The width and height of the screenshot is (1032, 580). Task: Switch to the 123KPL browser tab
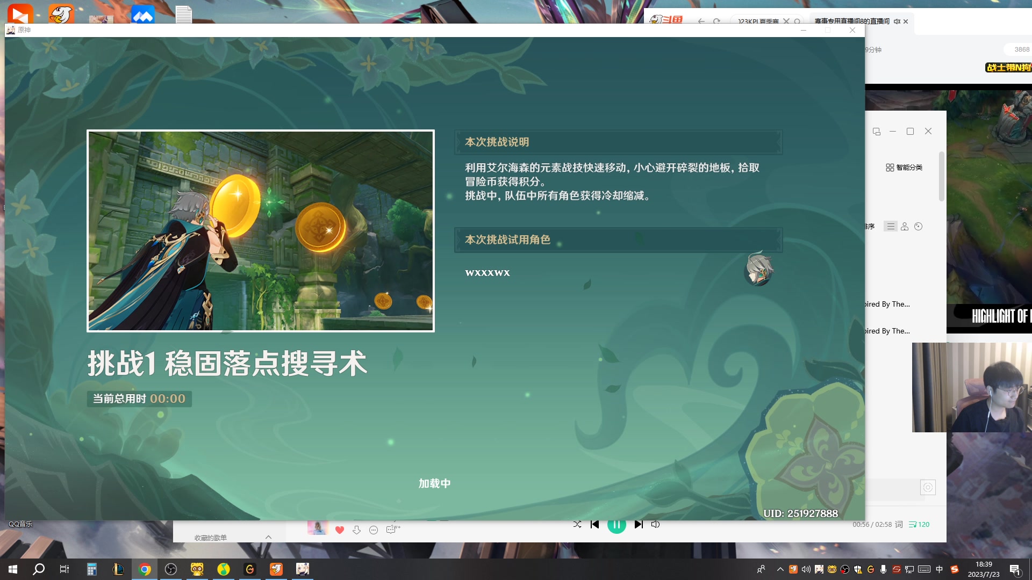click(x=758, y=21)
